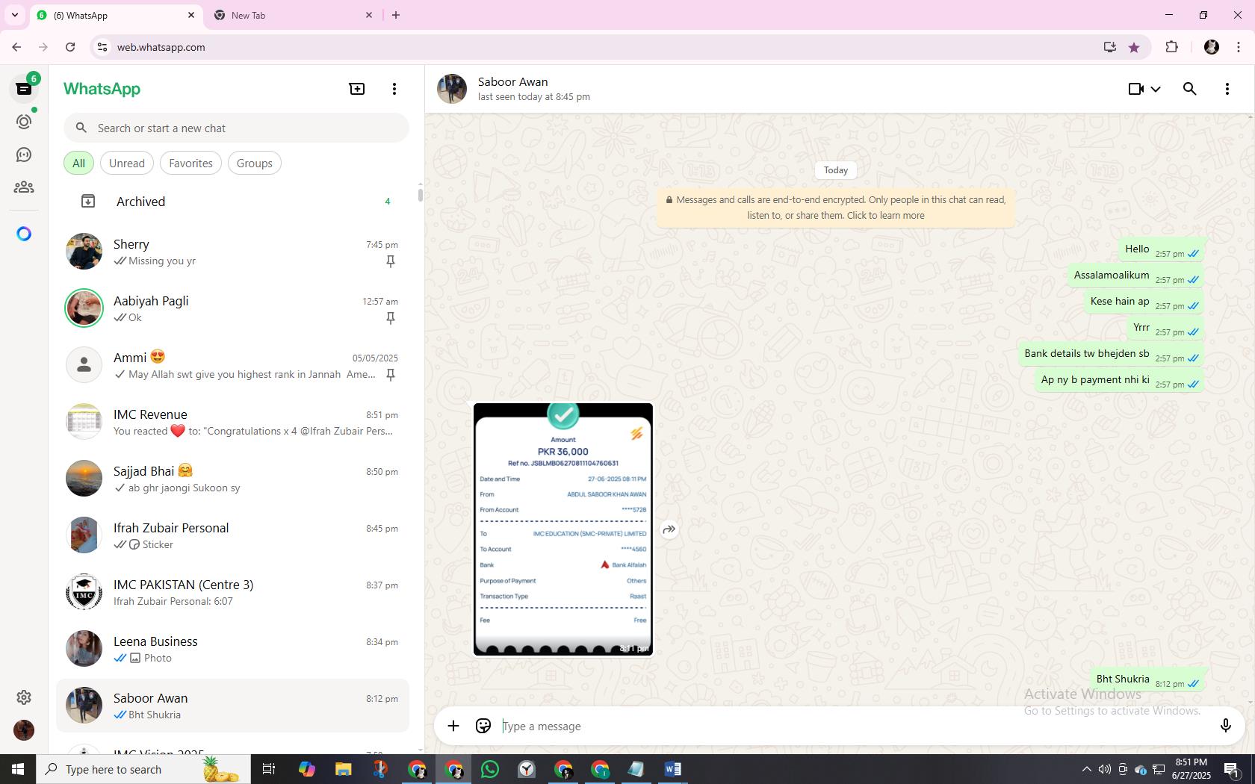Screen dimensions: 1255x784
Task: Open the conversation menu (three dots)
Action: pos(1227,89)
